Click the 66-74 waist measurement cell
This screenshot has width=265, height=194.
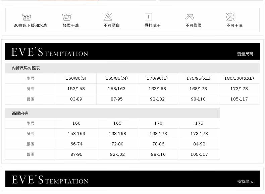(x=76, y=144)
